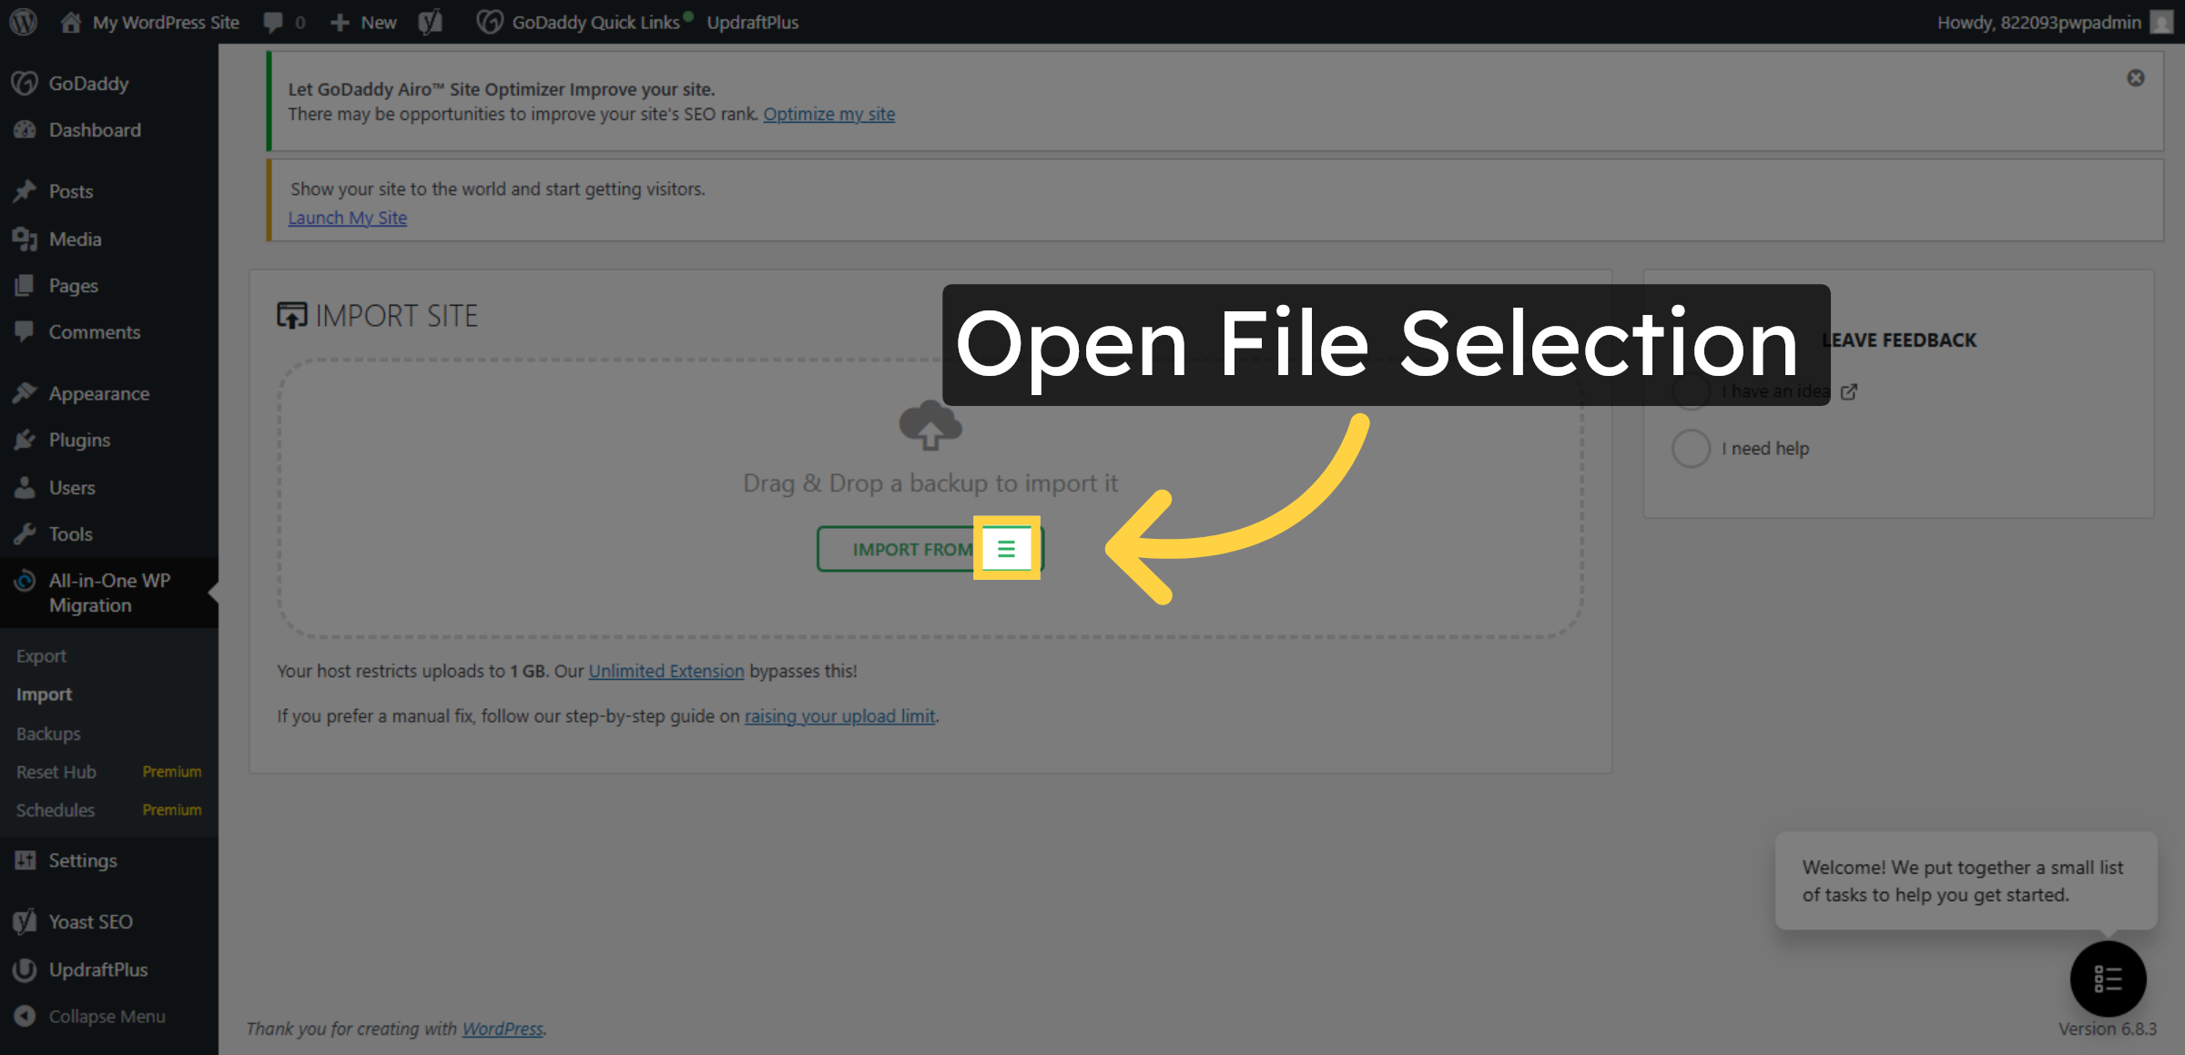Expand the Tools sidebar section
This screenshot has height=1055, width=2185.
pyautogui.click(x=70, y=533)
